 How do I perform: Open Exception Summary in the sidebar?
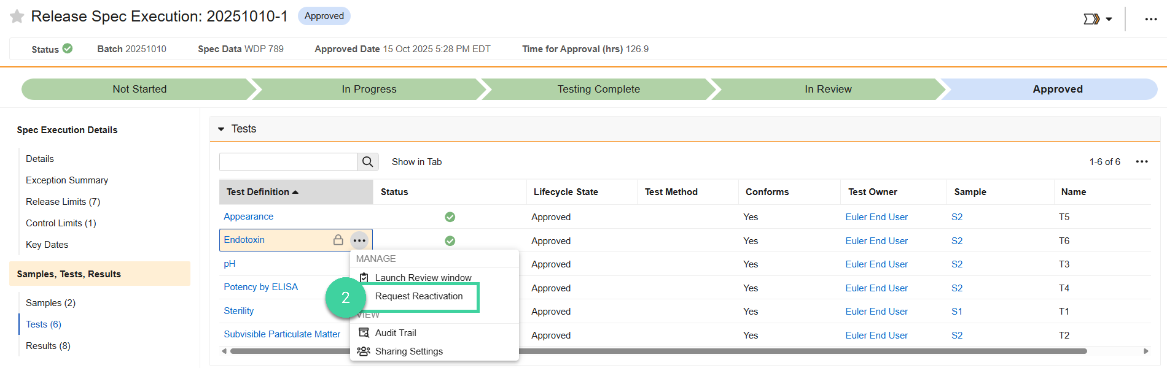[x=67, y=180]
